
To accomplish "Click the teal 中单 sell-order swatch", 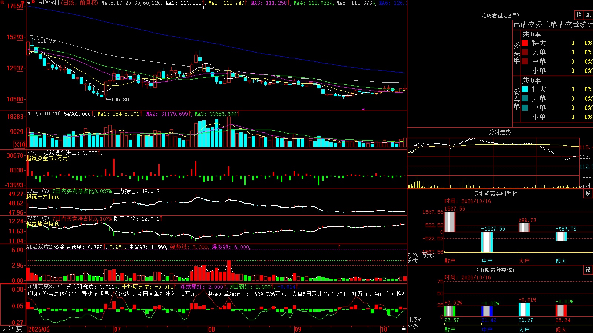I will (x=525, y=108).
